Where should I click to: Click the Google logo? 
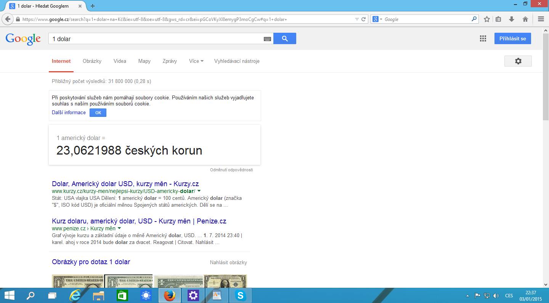tap(23, 39)
